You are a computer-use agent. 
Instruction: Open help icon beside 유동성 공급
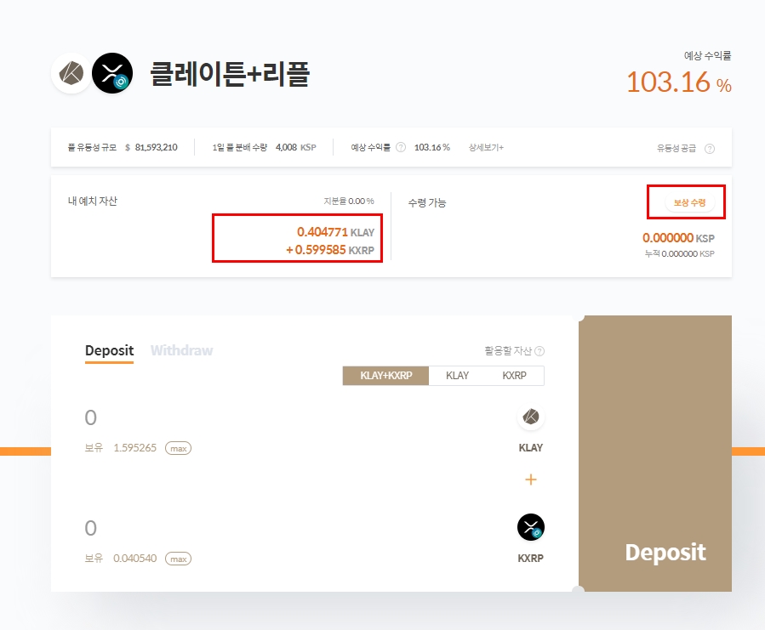pyautogui.click(x=710, y=149)
